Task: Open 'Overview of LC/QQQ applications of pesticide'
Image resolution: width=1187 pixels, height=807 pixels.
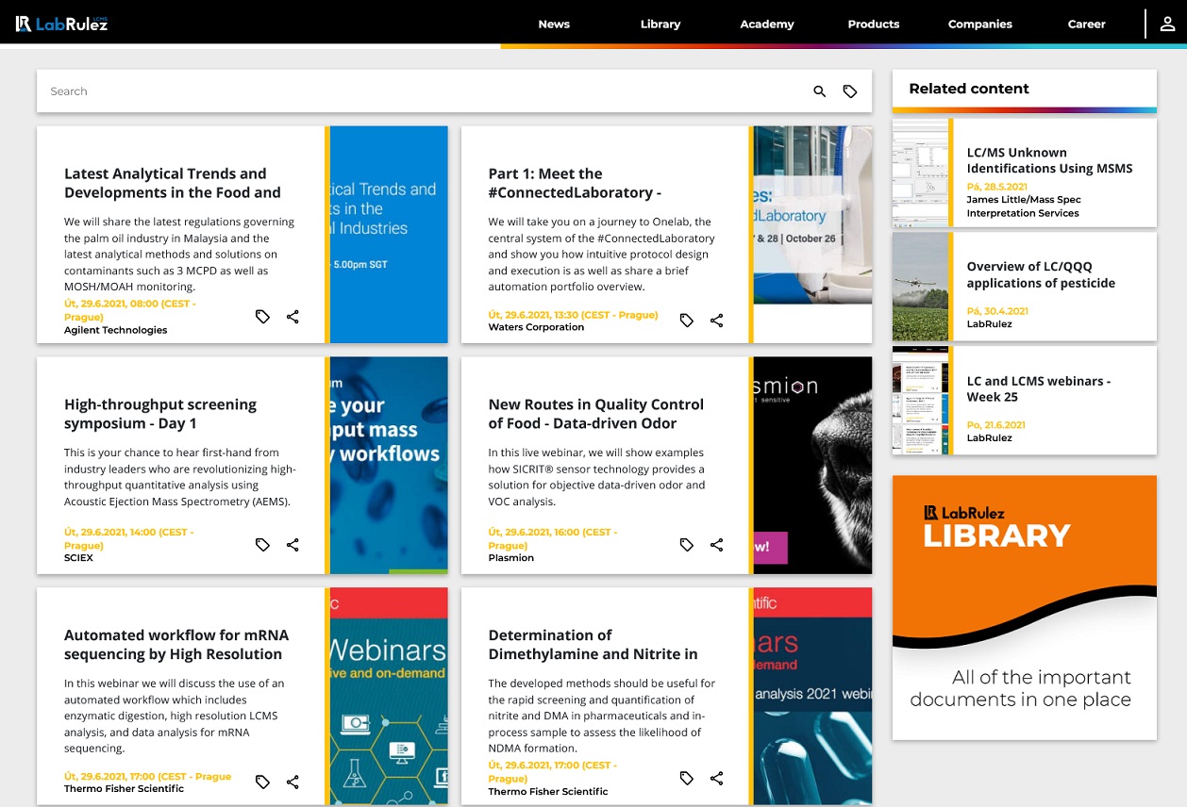Action: click(x=1041, y=274)
